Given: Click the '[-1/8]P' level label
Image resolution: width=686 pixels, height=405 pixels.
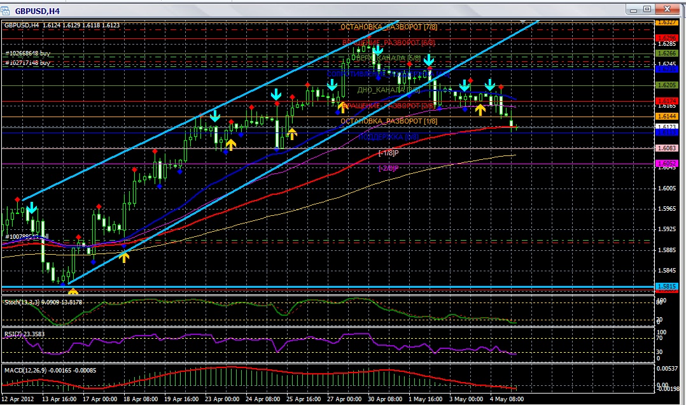Looking at the screenshot, I should click(388, 153).
